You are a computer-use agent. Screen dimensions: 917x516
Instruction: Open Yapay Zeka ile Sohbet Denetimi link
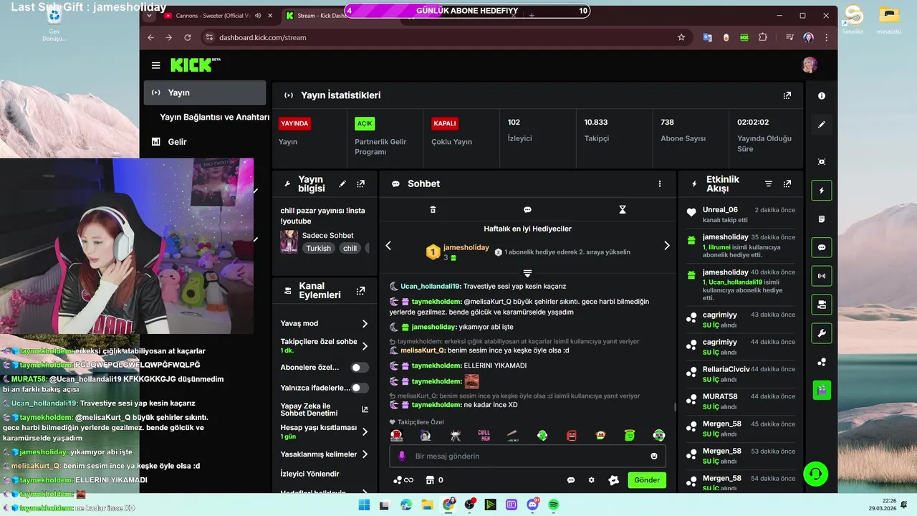[325, 409]
